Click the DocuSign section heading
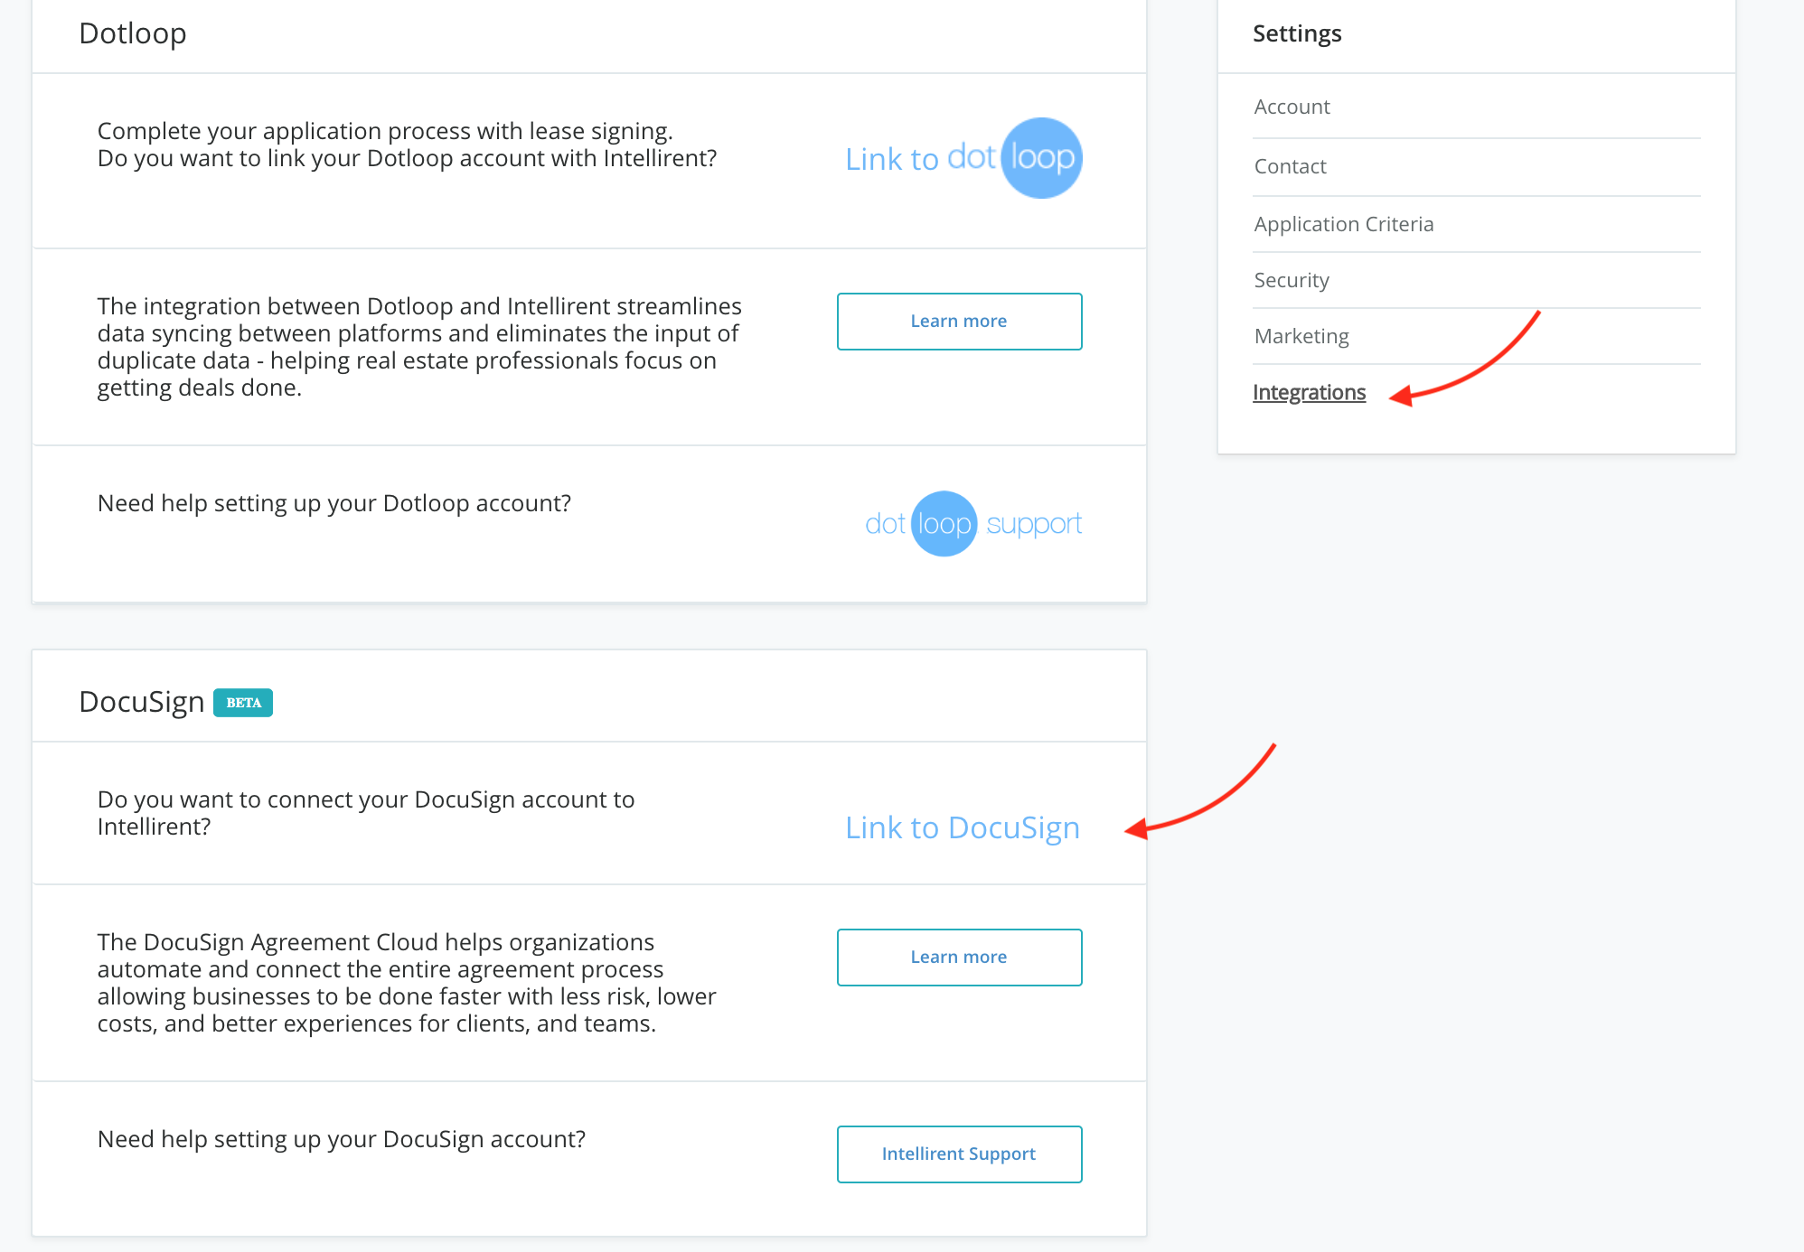The width and height of the screenshot is (1804, 1252). (x=142, y=702)
